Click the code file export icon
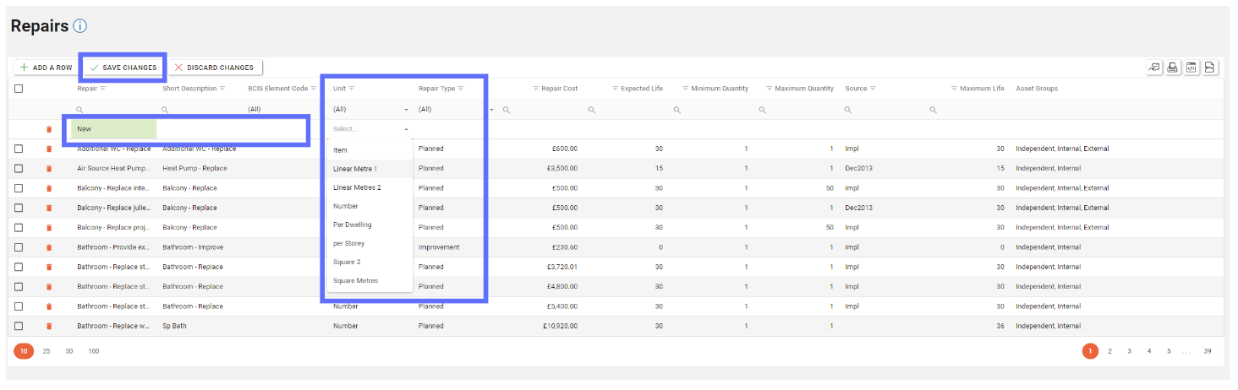The width and height of the screenshot is (1238, 390). coord(1191,68)
